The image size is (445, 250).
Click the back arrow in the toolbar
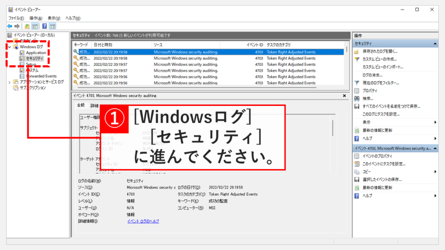click(x=10, y=26)
